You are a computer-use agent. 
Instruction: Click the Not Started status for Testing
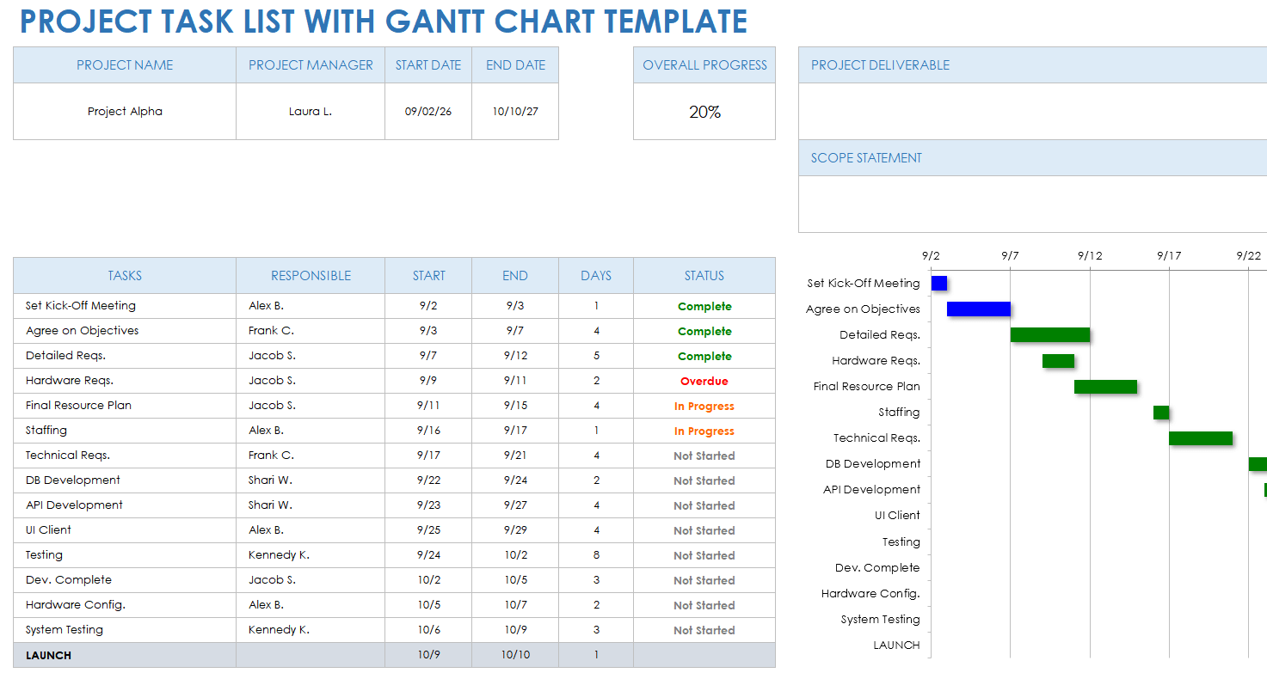tap(704, 554)
